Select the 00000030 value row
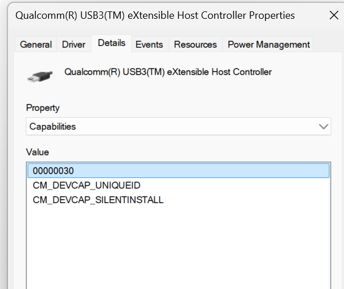344x289 pixels. tap(178, 171)
